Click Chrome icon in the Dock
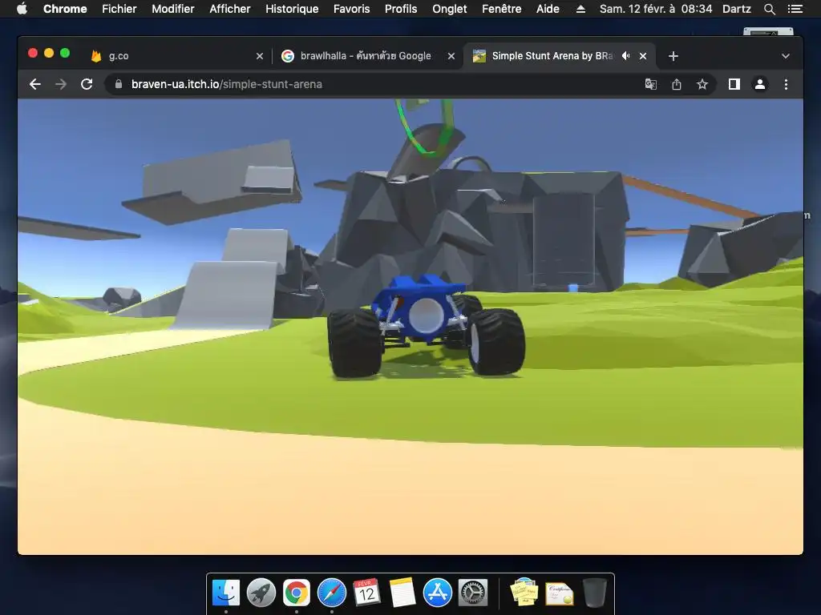The height and width of the screenshot is (615, 821). click(x=297, y=593)
